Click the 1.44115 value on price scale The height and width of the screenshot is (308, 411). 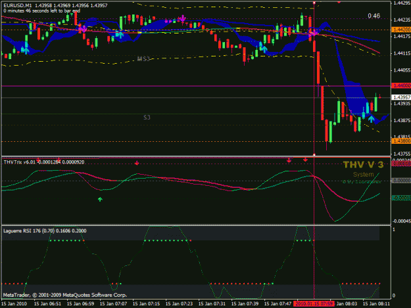[402, 53]
